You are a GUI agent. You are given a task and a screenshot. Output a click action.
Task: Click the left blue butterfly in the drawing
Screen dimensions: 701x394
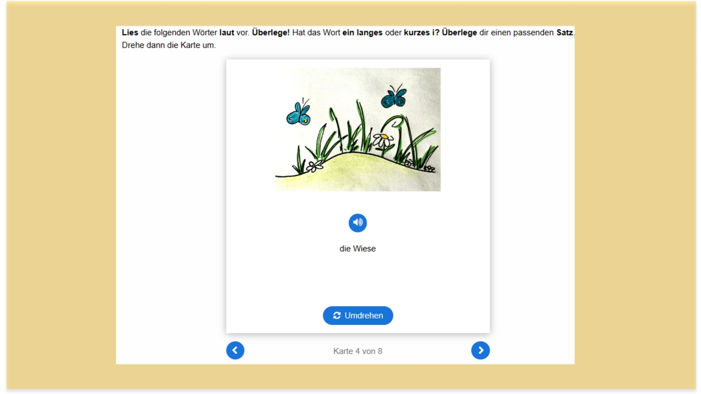(x=298, y=115)
